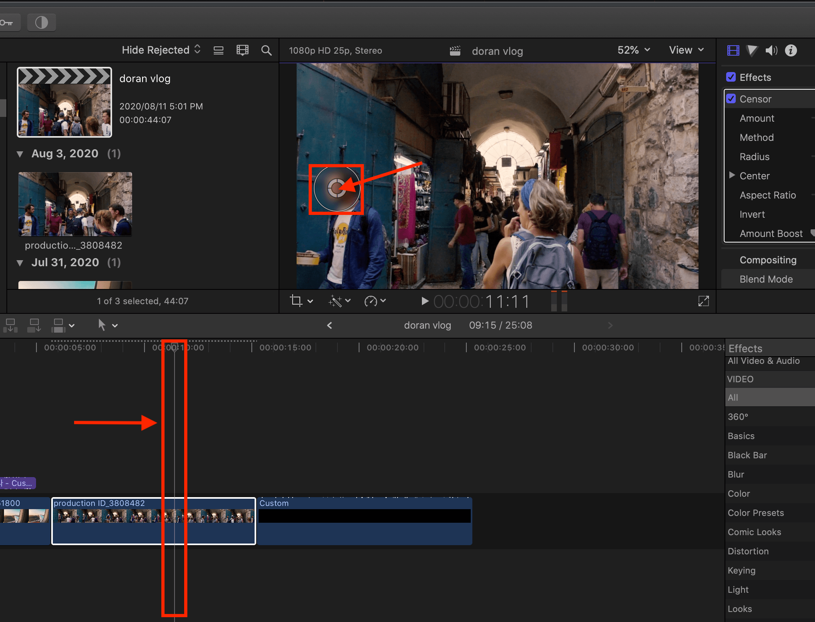This screenshot has height=622, width=815.
Task: Switch browser to list view
Action: (219, 50)
